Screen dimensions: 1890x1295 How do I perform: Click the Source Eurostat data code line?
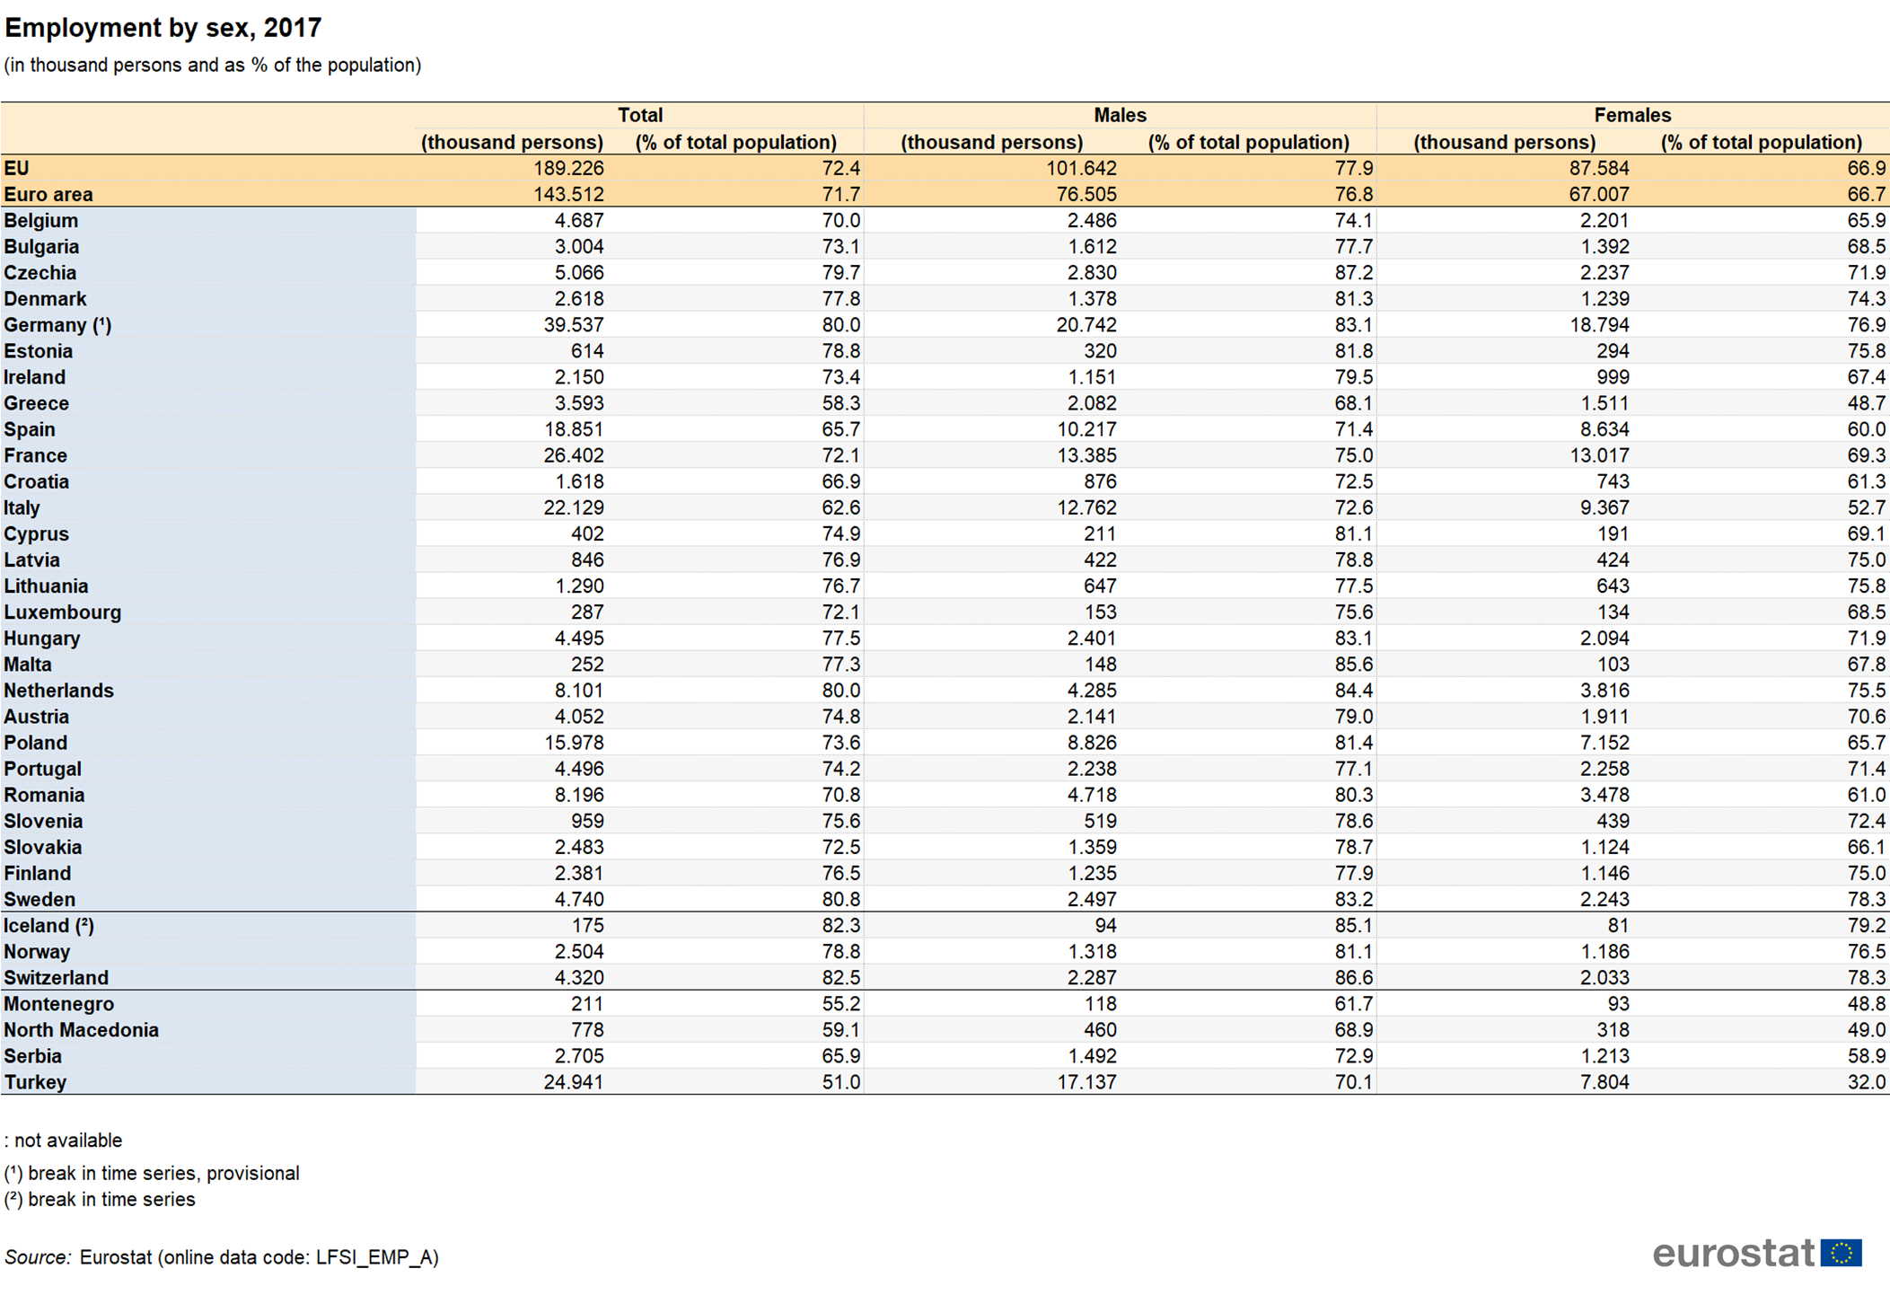(222, 1256)
